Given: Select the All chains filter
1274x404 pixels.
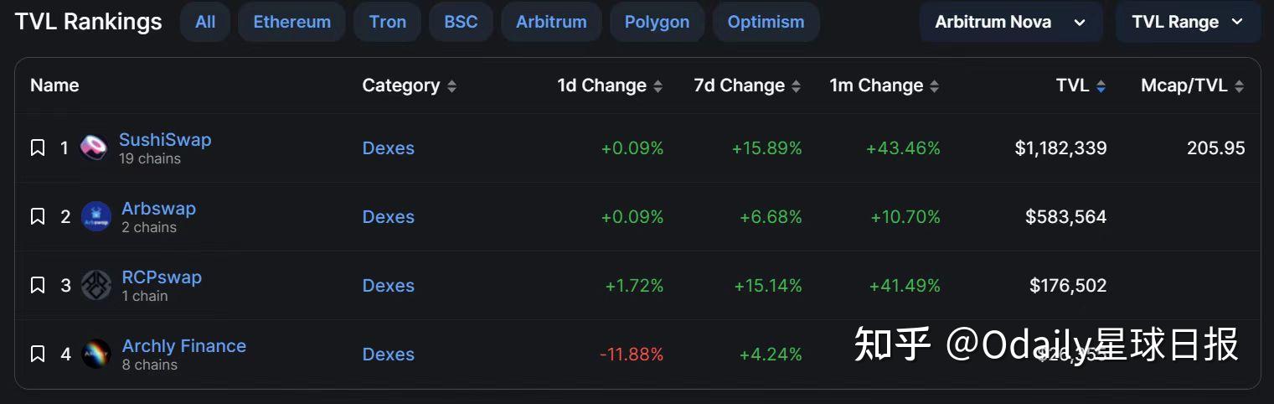Looking at the screenshot, I should [x=205, y=23].
